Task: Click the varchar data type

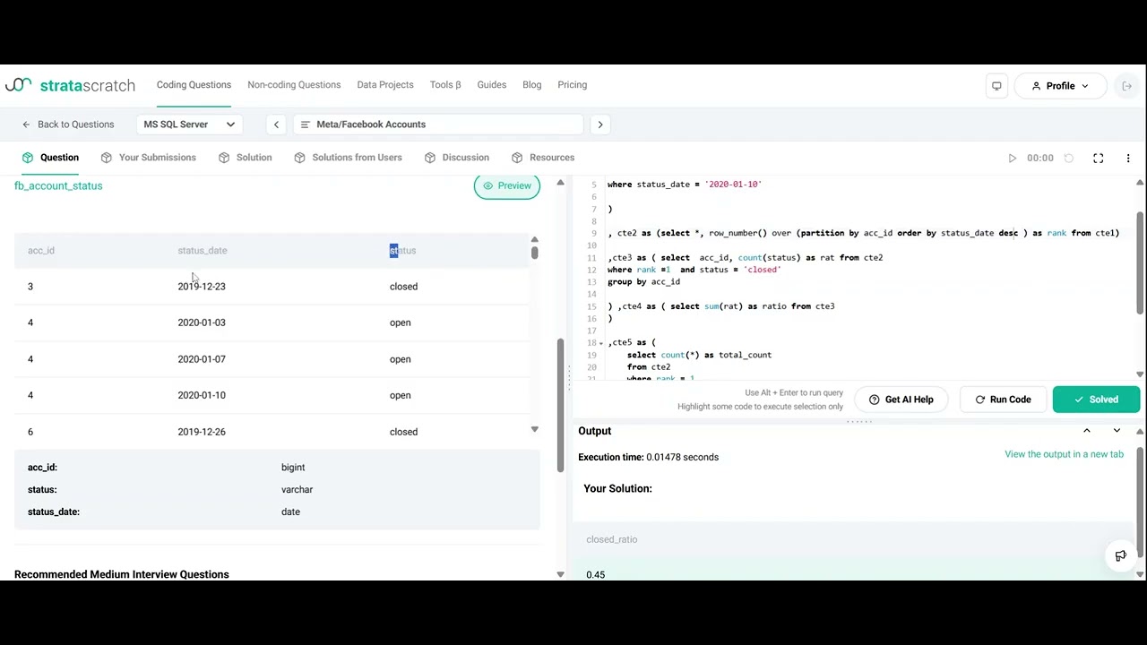Action: pyautogui.click(x=297, y=490)
